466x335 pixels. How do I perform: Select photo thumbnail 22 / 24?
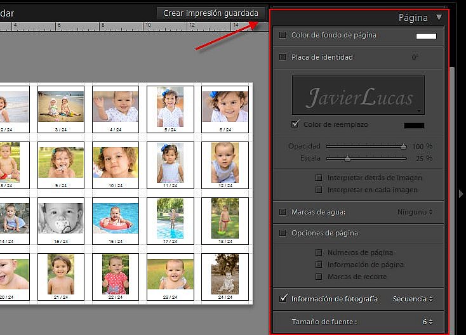tap(116, 277)
